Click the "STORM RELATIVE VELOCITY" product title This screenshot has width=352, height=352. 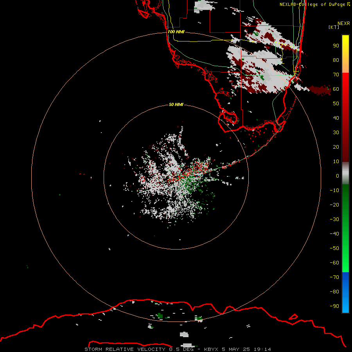click(x=125, y=349)
